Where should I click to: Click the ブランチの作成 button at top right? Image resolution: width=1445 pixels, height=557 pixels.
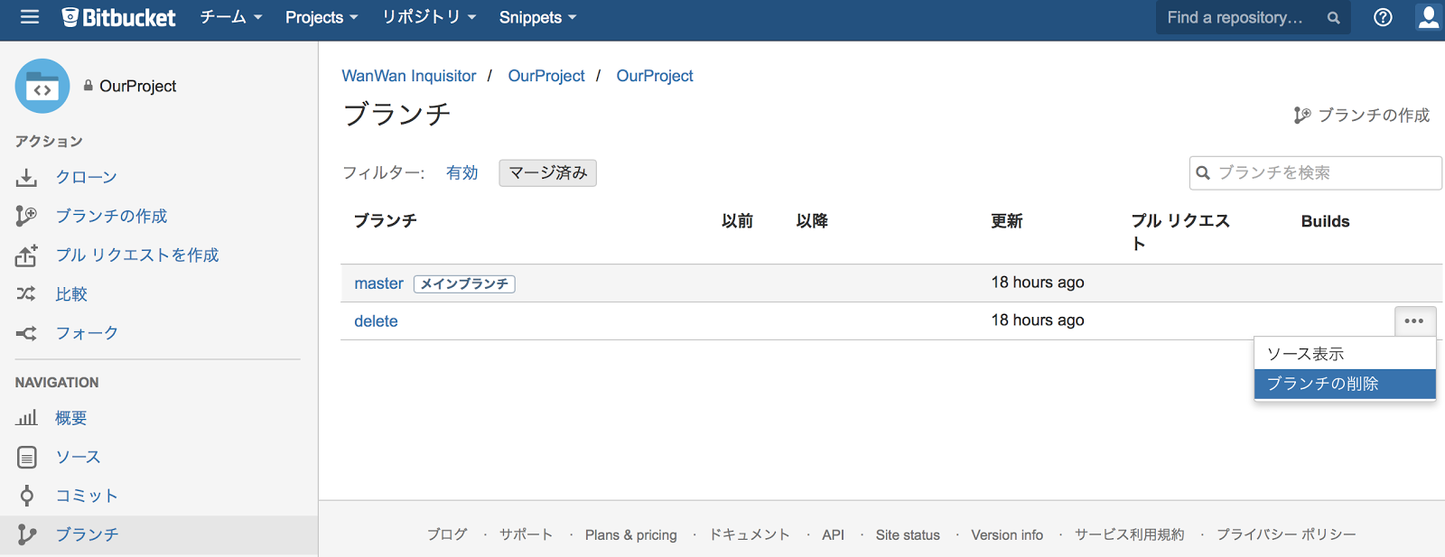pos(1362,116)
